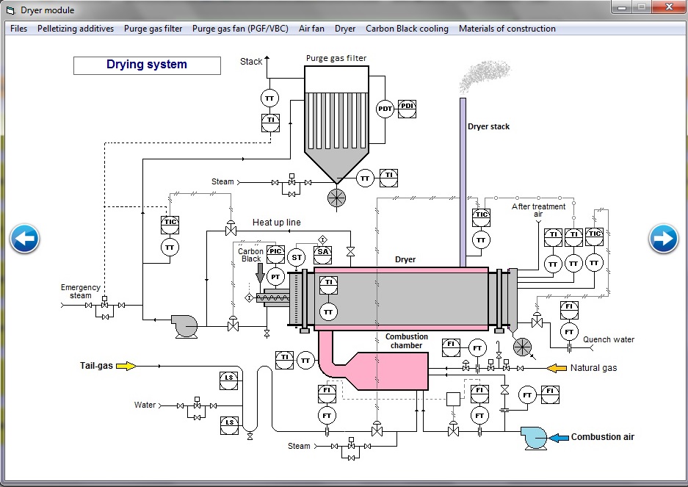Click the grey Carbon Black feed arrow

coord(260,273)
